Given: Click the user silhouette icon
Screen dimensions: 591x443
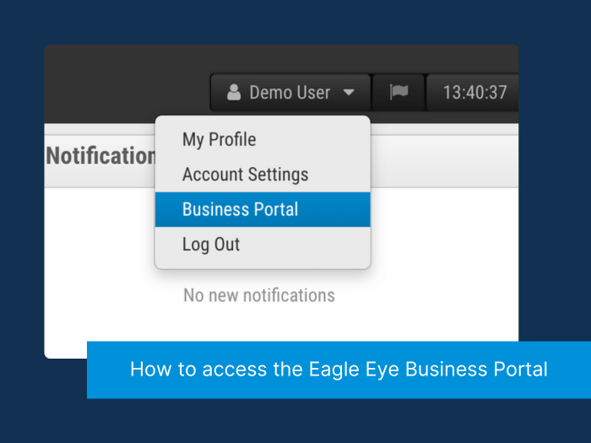Looking at the screenshot, I should (234, 92).
